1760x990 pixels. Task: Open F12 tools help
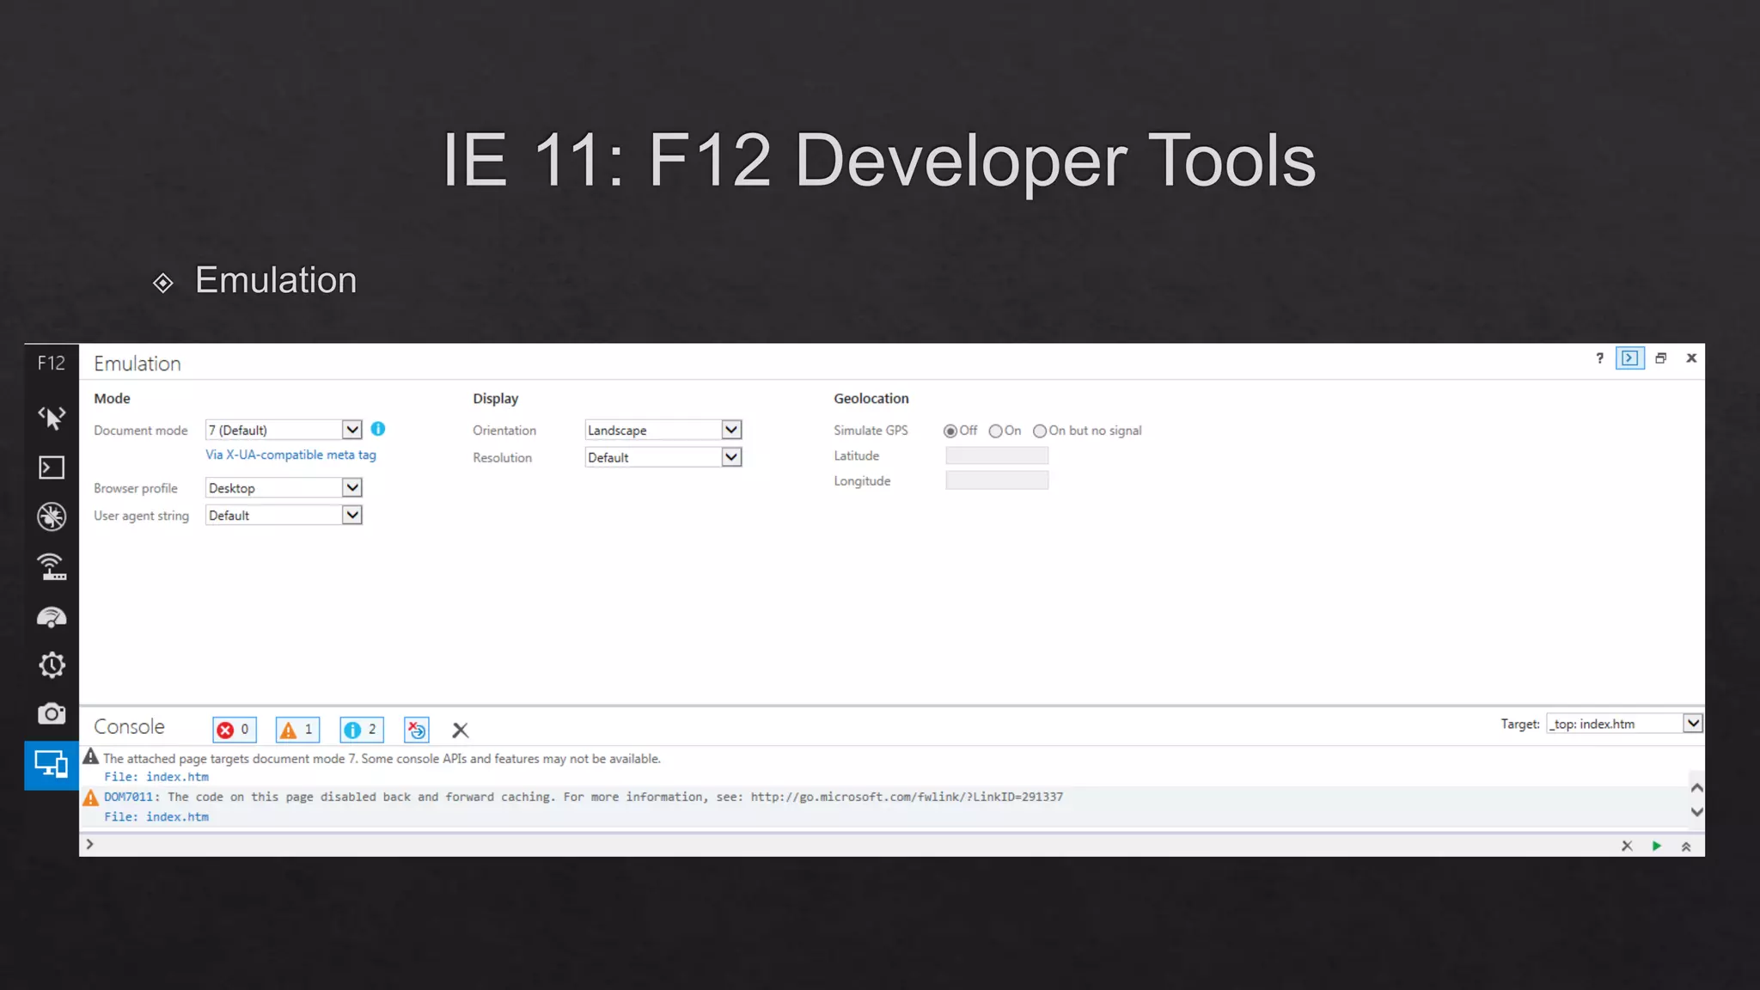tap(1599, 358)
